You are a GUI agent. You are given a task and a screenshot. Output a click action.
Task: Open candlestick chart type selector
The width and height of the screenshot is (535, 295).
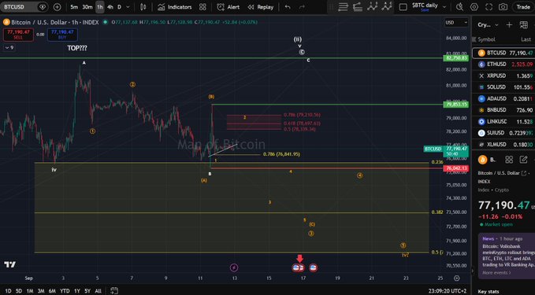pos(143,7)
